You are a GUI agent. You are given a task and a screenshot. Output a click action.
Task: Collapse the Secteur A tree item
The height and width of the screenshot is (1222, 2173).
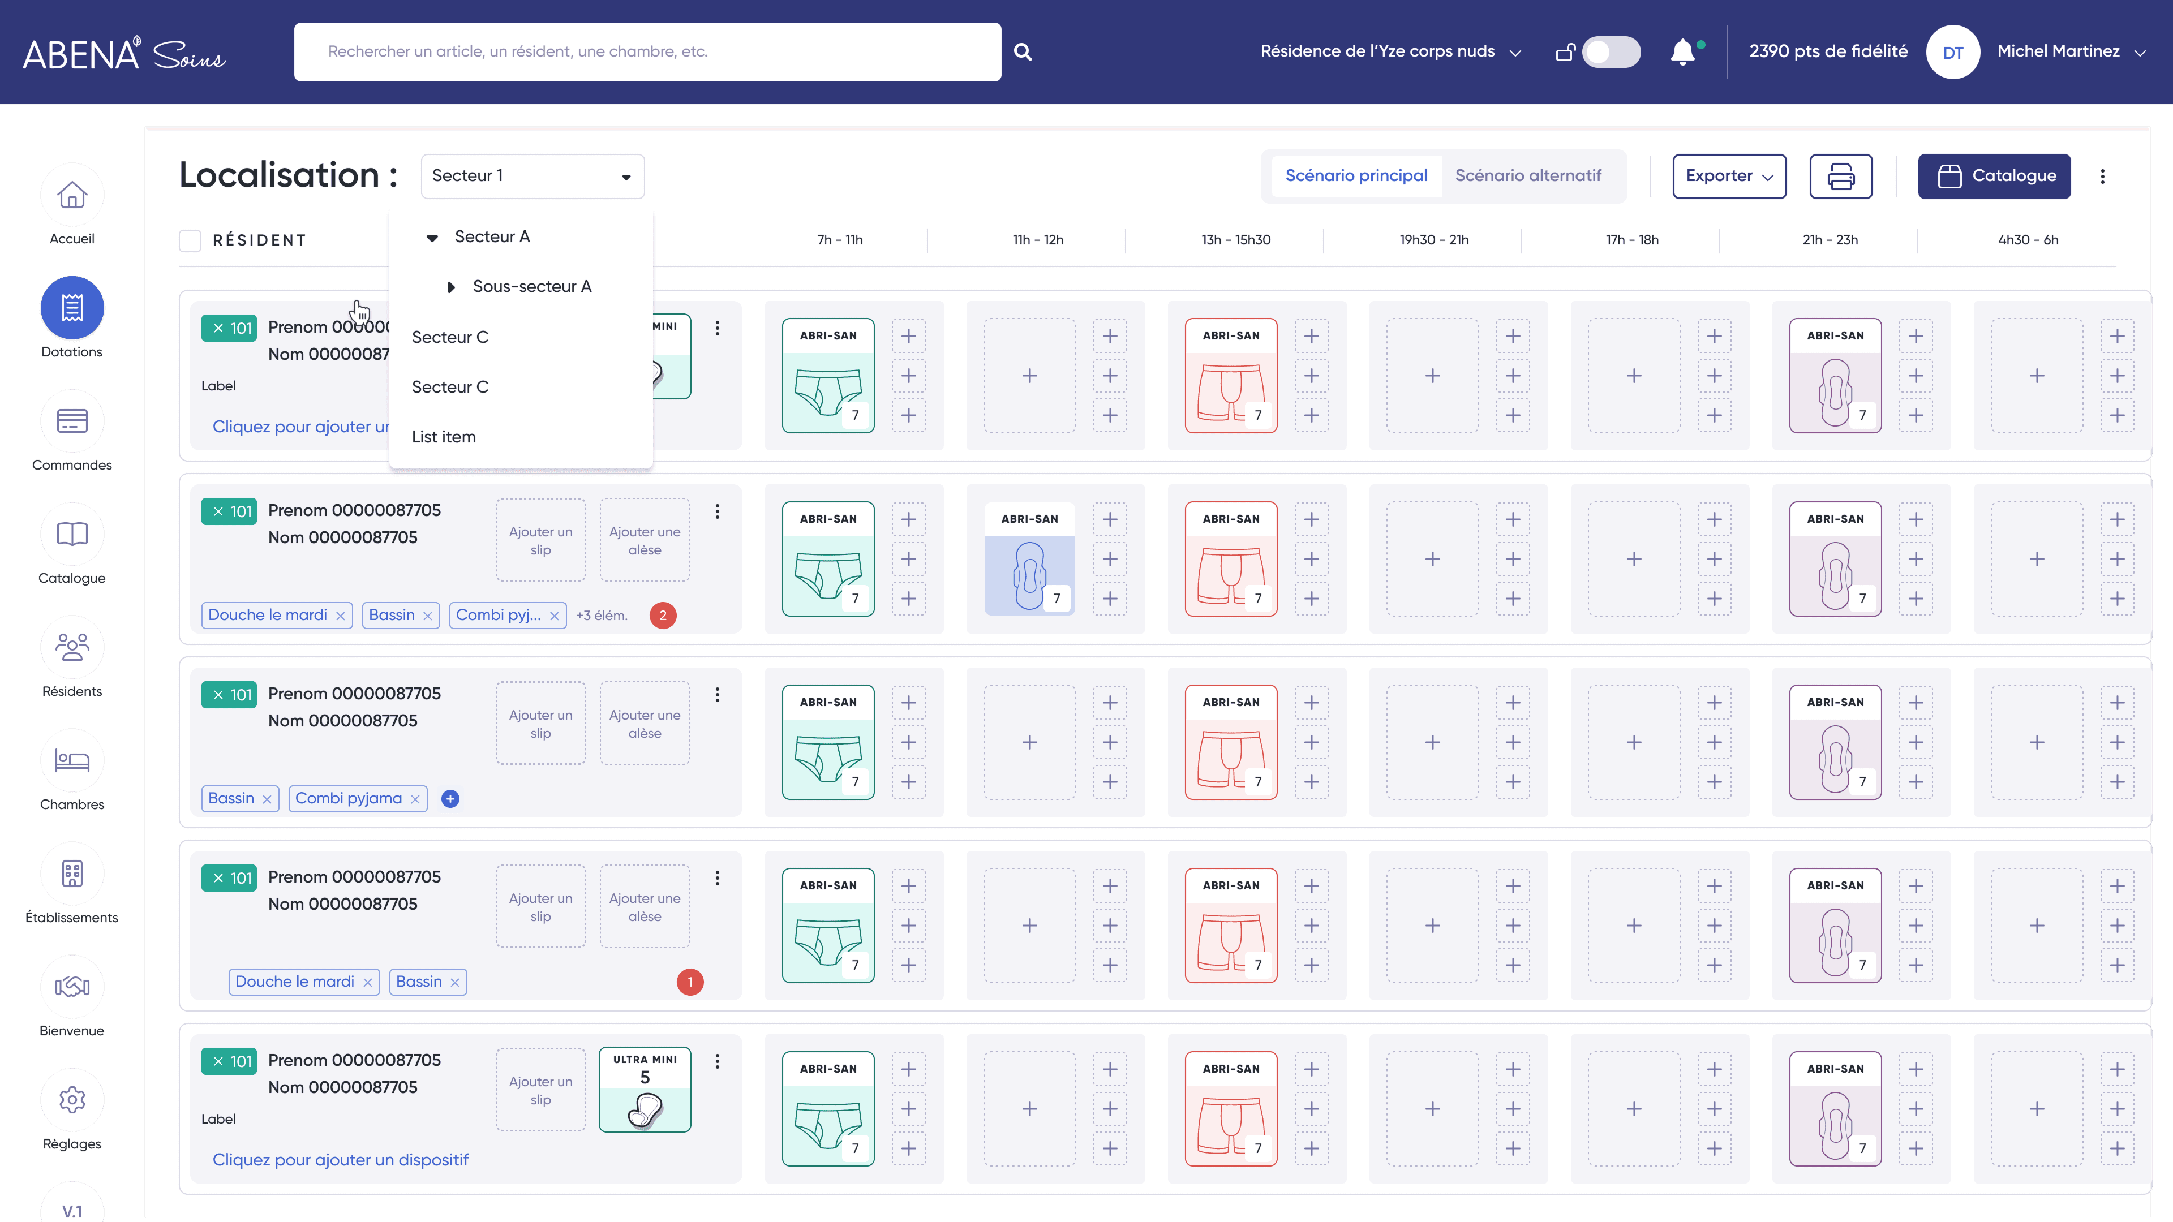coord(432,238)
